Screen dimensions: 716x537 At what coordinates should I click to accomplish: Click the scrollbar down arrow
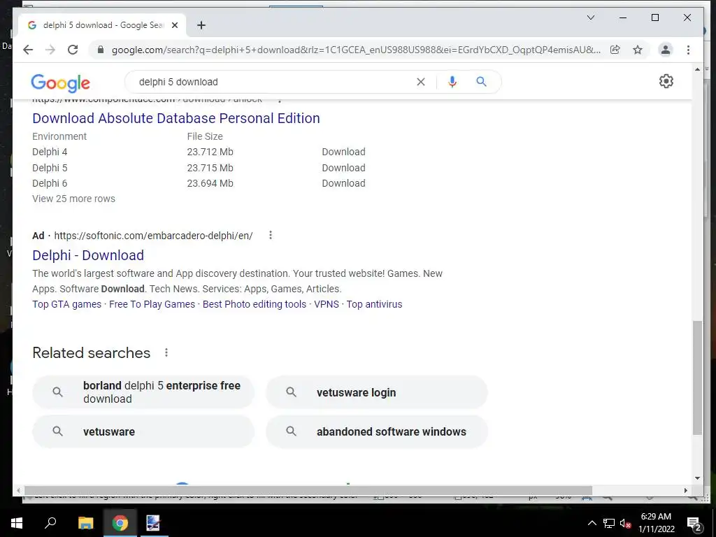(697, 478)
